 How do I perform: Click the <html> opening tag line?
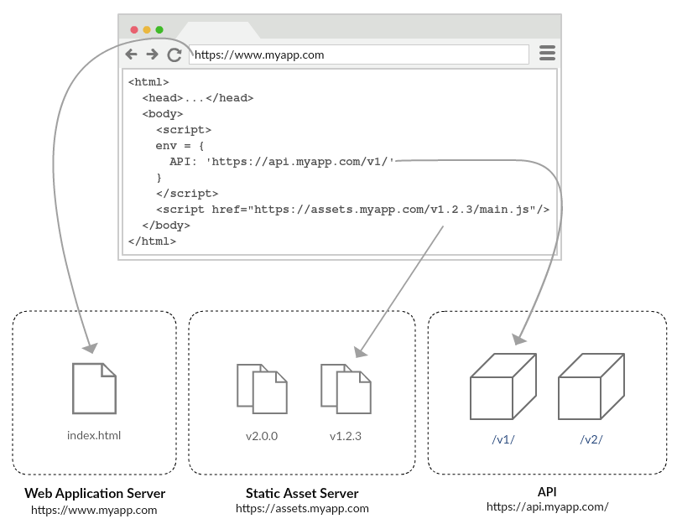pyautogui.click(x=148, y=82)
